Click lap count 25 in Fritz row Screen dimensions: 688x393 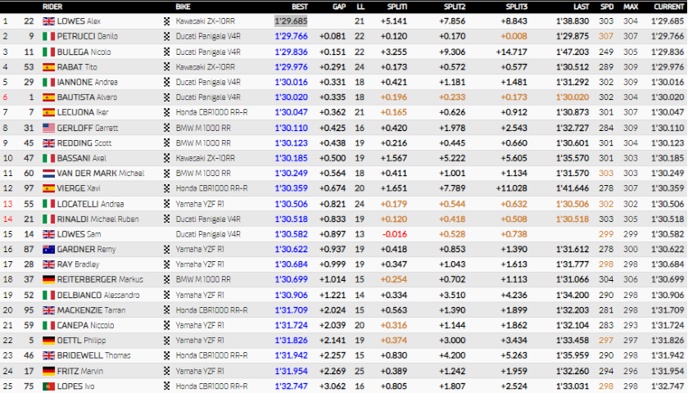[x=360, y=371]
